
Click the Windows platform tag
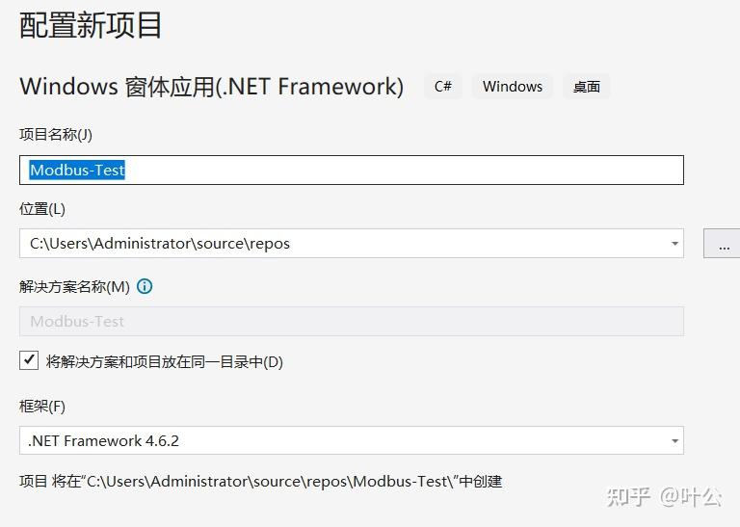click(x=513, y=87)
